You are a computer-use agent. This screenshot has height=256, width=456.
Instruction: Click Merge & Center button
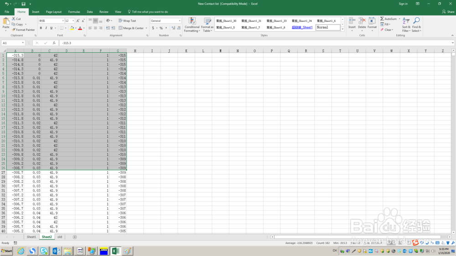pyautogui.click(x=131, y=28)
